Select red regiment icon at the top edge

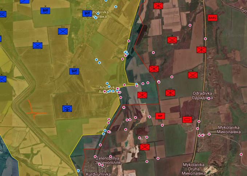(158, 6)
